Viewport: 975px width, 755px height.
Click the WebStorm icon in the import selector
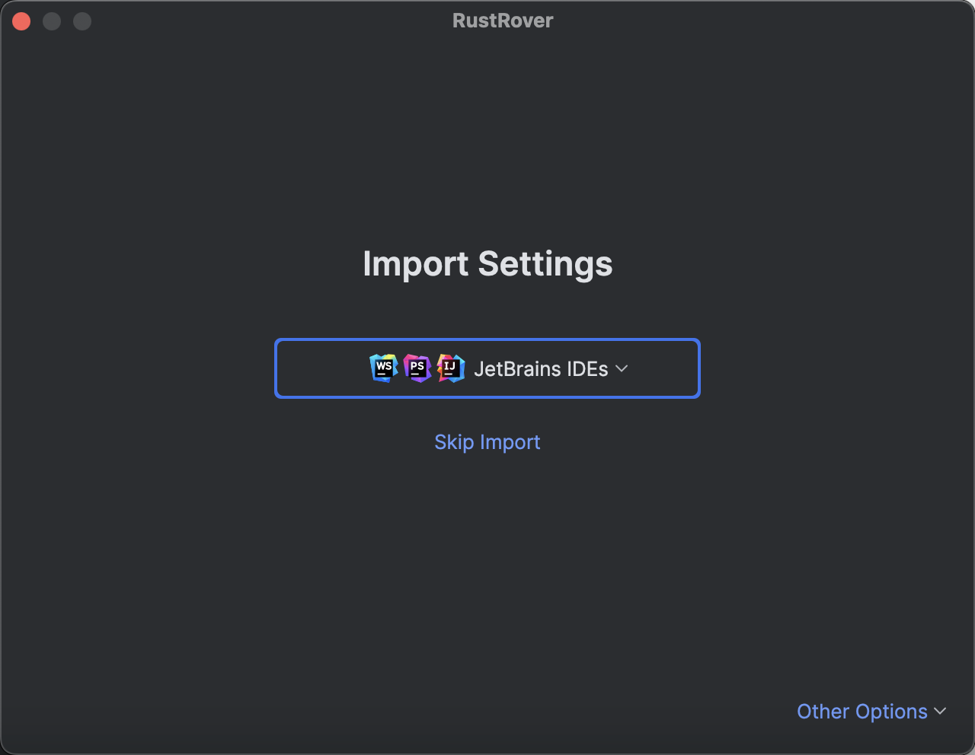point(383,368)
